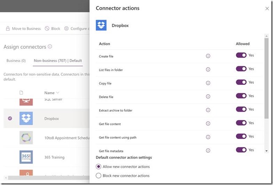Open info for Get file metadata action
The width and height of the screenshot is (273, 185).
208,151
